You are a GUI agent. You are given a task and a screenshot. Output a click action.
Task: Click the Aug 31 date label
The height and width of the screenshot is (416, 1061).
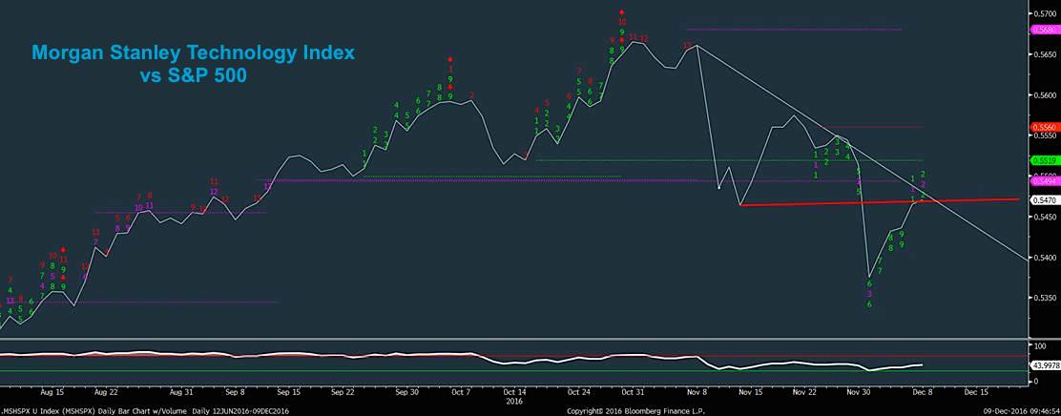[x=181, y=391]
